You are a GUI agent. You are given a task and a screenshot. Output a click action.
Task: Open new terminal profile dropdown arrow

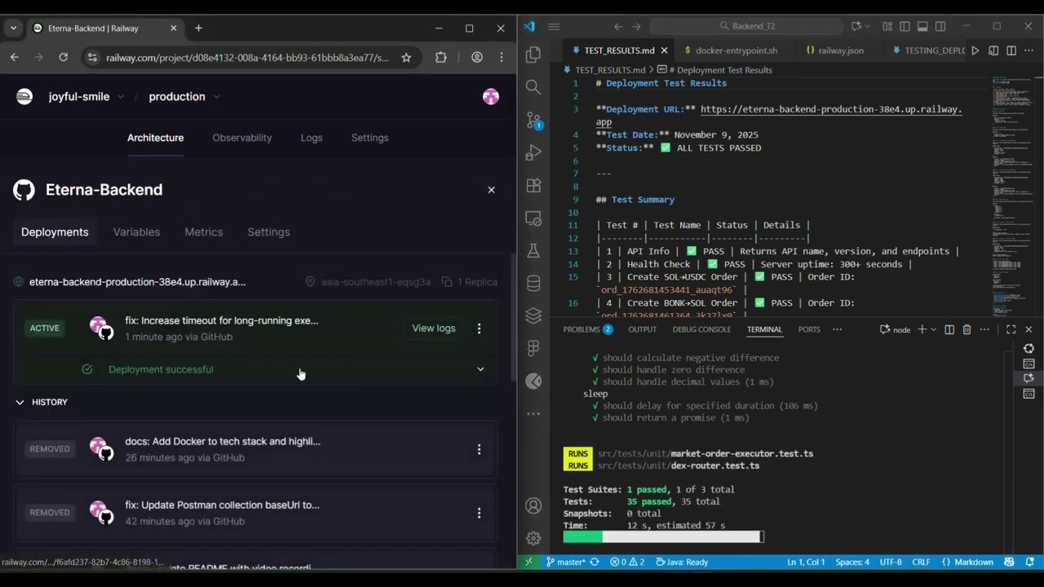pos(934,329)
